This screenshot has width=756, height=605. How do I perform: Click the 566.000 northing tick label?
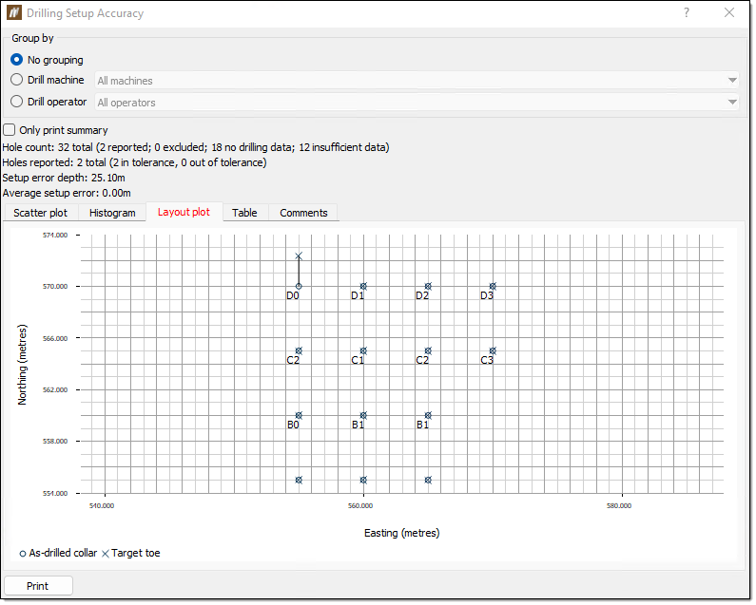click(x=55, y=339)
